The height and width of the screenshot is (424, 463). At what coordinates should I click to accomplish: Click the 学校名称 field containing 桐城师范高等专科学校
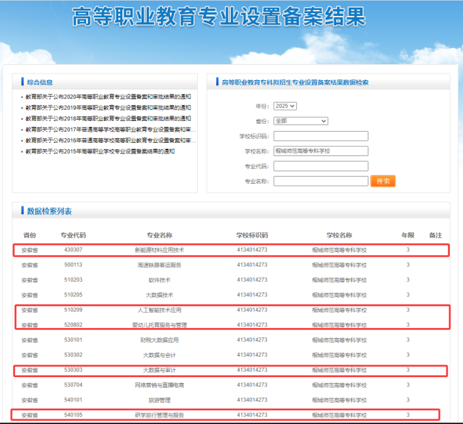tap(311, 151)
